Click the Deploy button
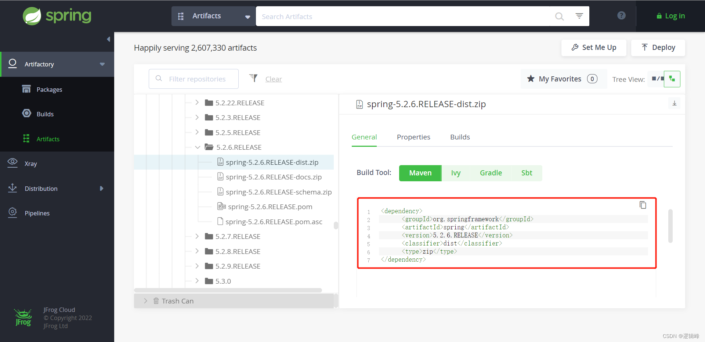This screenshot has width=705, height=342. pos(658,48)
